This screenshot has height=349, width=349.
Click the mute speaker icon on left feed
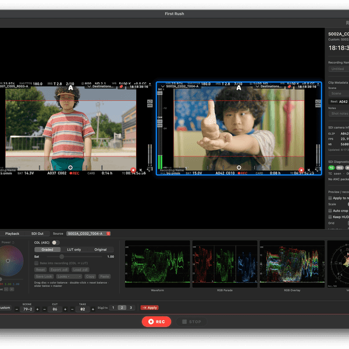pos(141,170)
